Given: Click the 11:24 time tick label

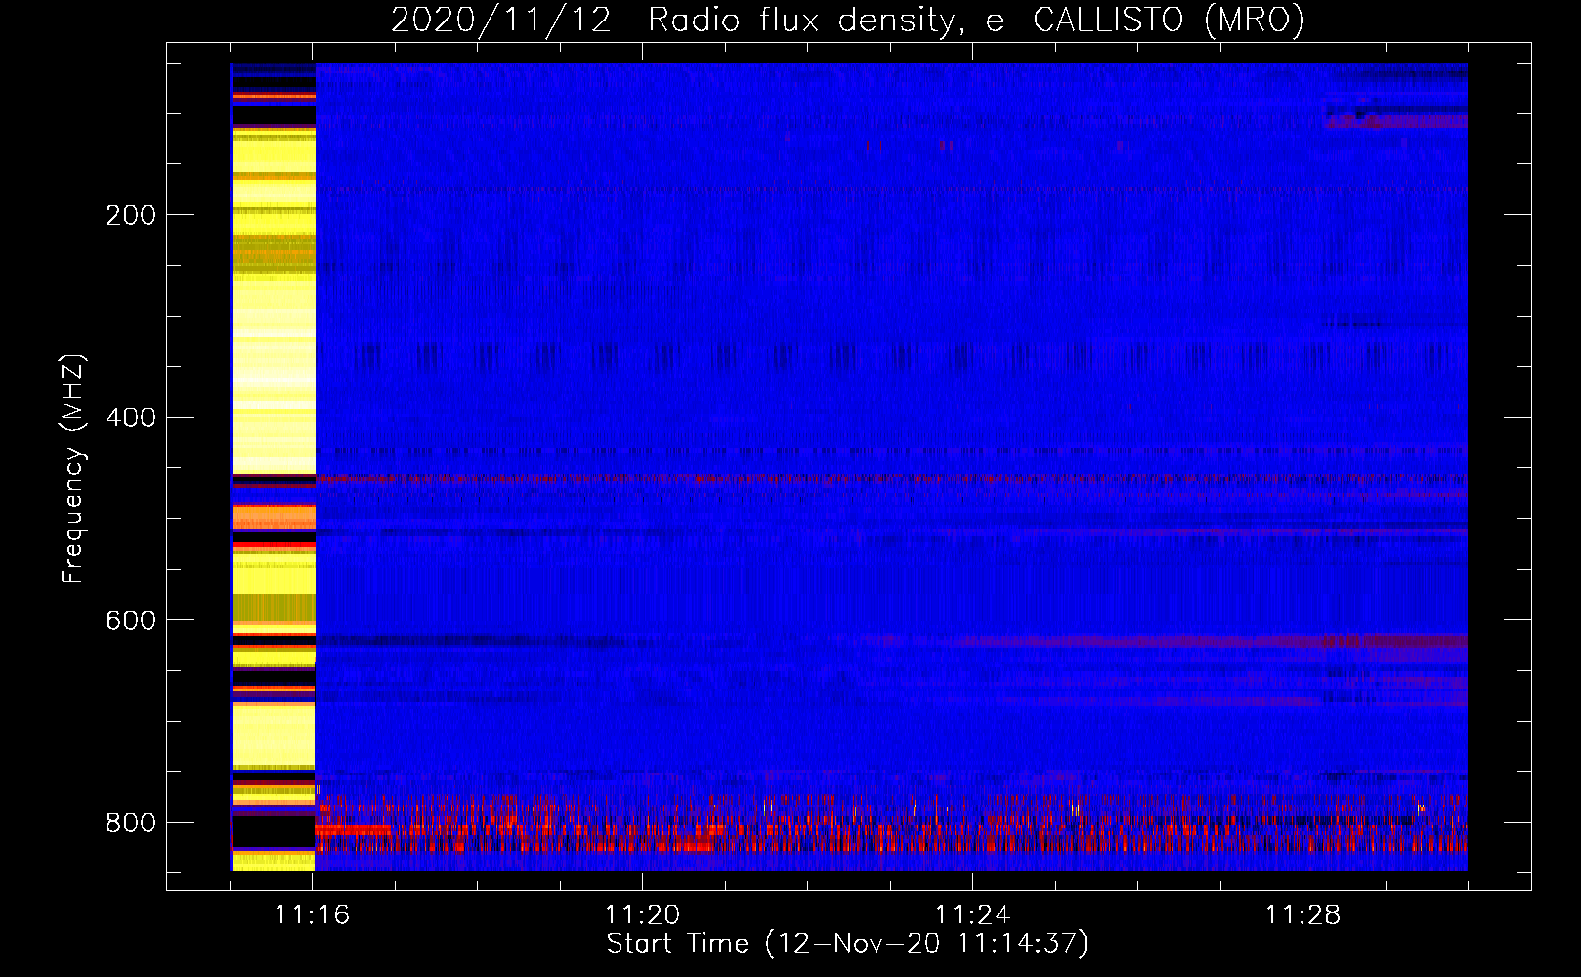Looking at the screenshot, I should (x=972, y=914).
